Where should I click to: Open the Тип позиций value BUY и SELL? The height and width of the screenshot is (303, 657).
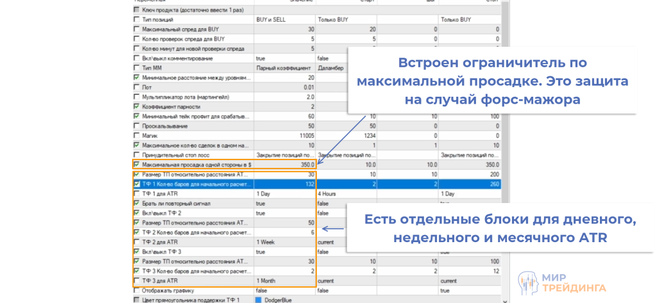285,20
